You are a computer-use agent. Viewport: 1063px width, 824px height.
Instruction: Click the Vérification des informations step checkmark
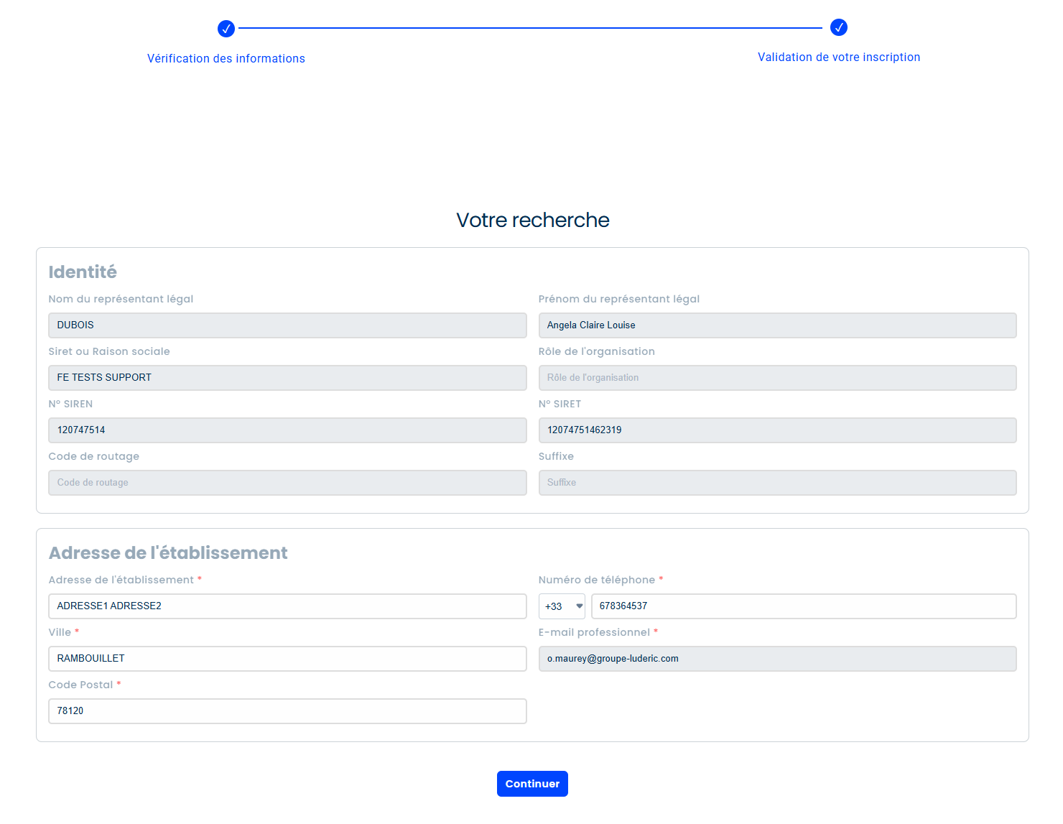click(226, 29)
